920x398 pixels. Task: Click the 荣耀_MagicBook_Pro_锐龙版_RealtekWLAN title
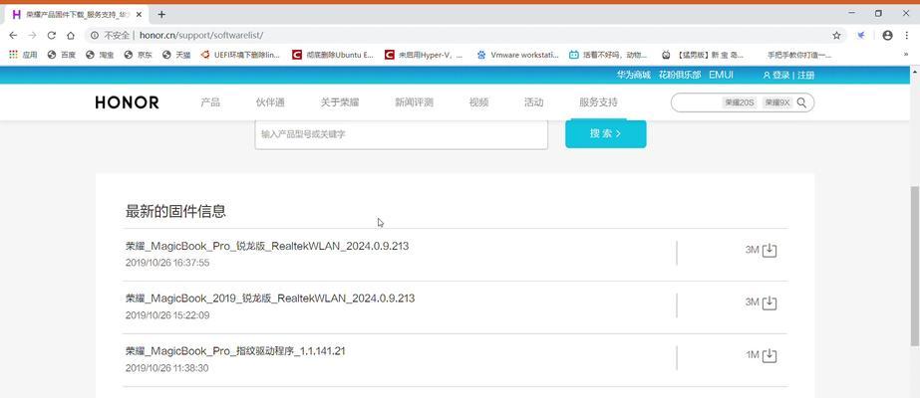(x=267, y=247)
